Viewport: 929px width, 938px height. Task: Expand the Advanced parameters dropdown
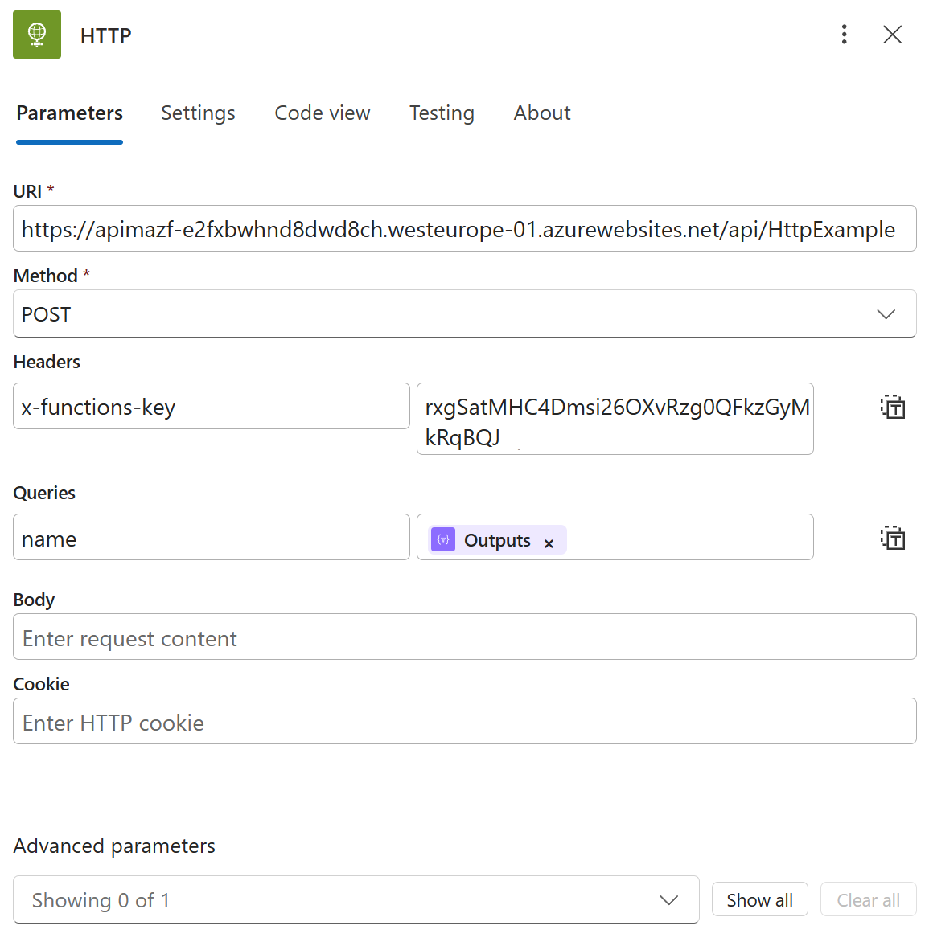(x=356, y=899)
